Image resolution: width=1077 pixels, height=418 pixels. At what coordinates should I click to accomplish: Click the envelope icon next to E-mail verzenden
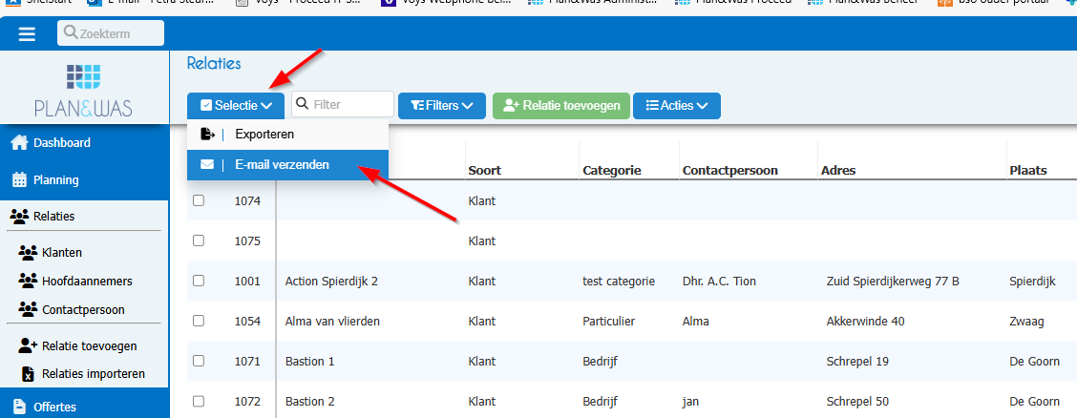(x=207, y=165)
